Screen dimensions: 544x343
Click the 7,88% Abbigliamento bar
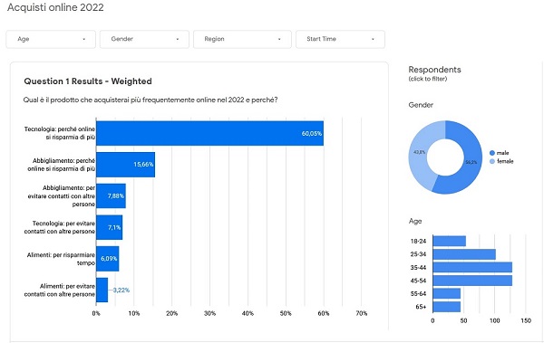click(x=111, y=196)
